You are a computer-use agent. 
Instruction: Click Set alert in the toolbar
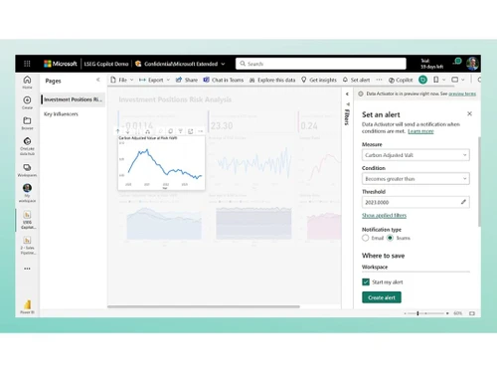pos(356,80)
